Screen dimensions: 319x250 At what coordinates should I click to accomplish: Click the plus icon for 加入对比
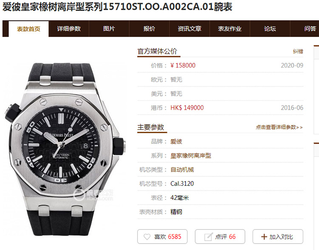tap(264, 237)
